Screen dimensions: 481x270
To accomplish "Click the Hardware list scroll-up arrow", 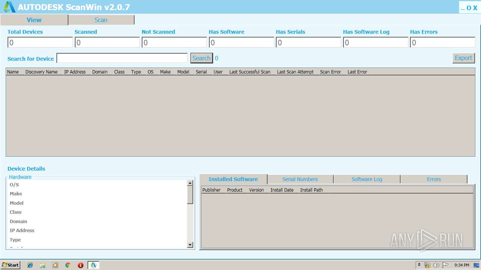I will point(190,183).
